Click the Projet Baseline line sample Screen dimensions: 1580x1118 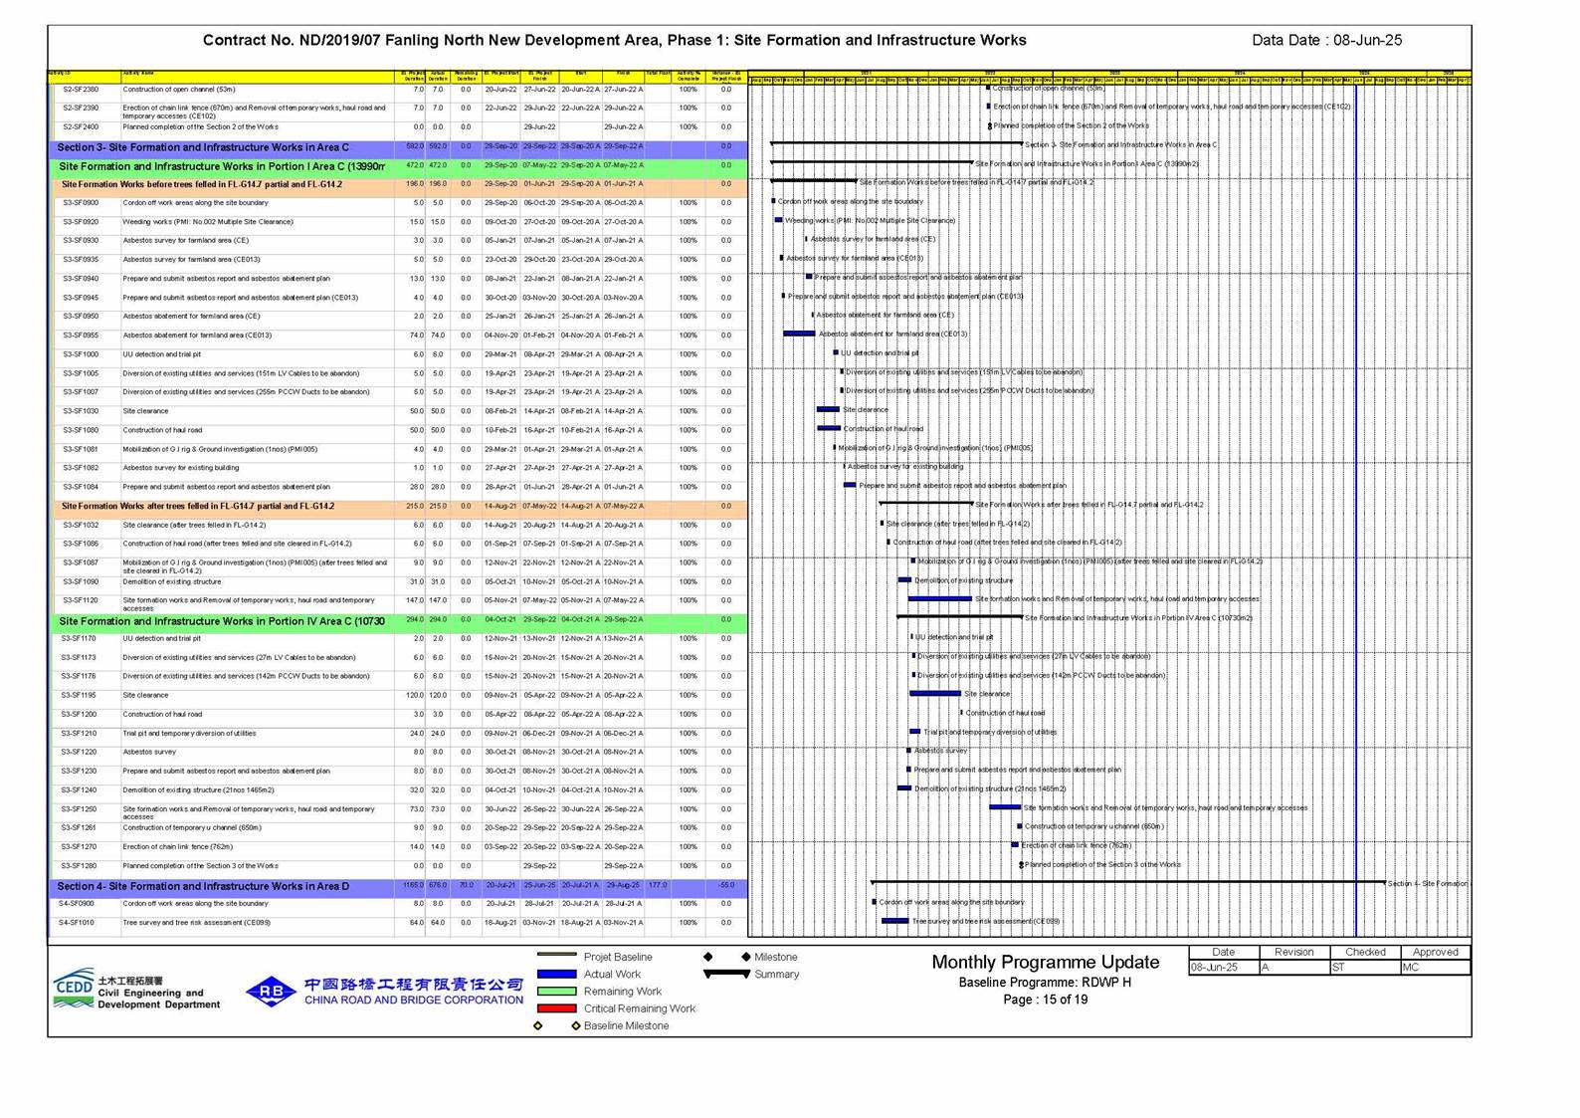pos(556,956)
